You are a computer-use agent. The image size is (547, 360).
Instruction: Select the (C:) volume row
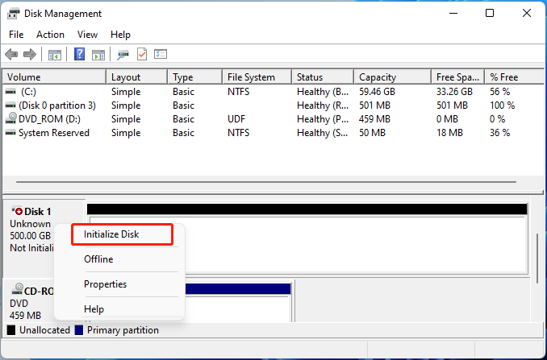coord(273,92)
